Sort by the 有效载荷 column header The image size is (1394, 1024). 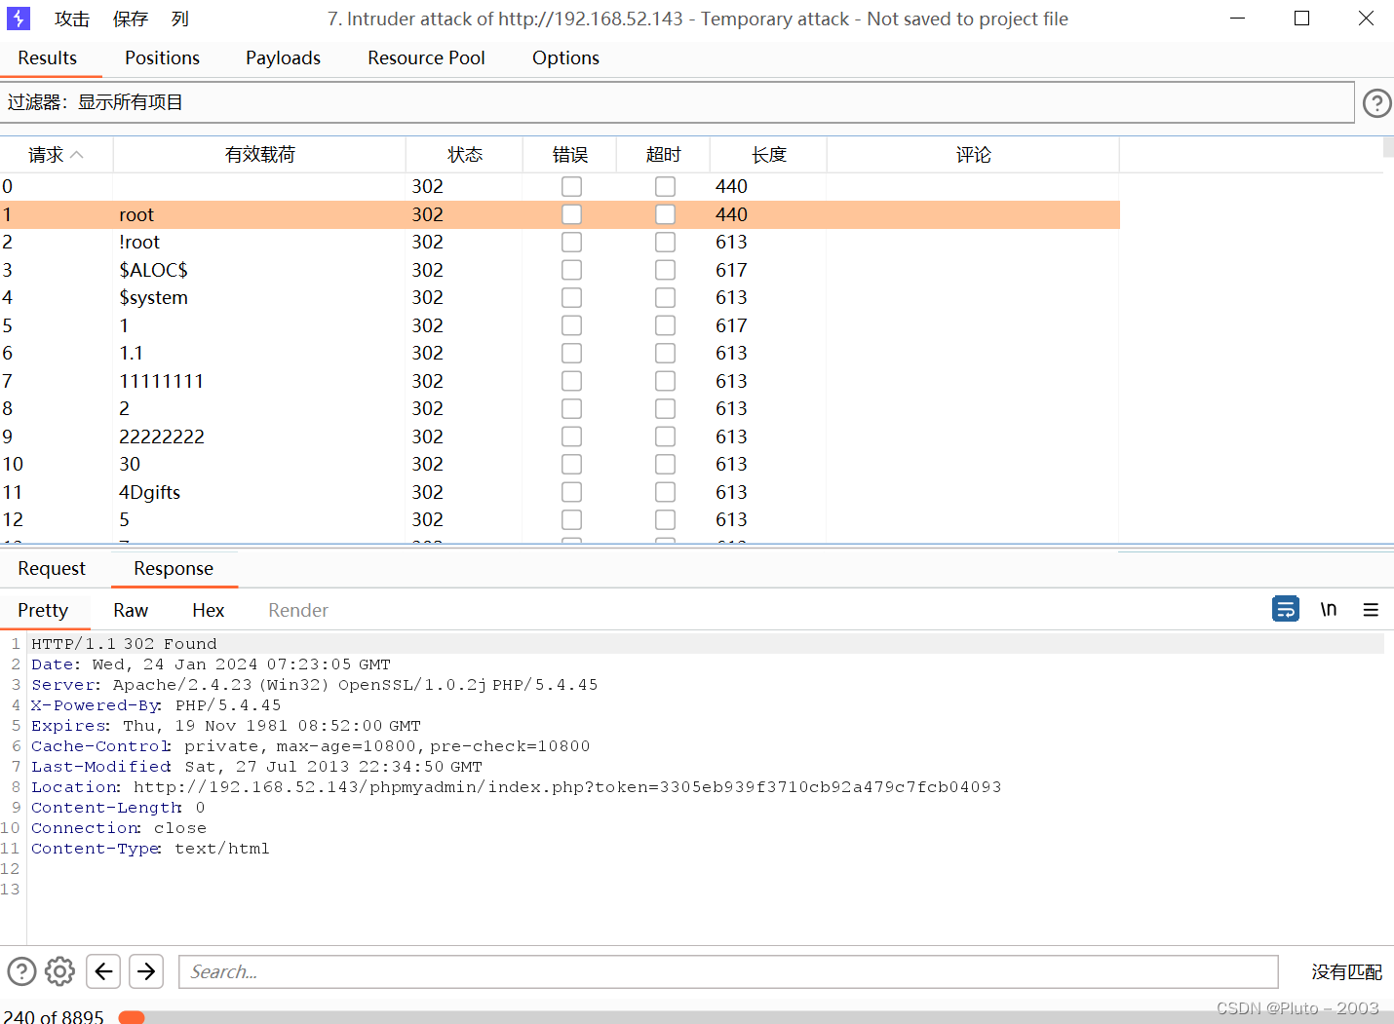coord(259,155)
